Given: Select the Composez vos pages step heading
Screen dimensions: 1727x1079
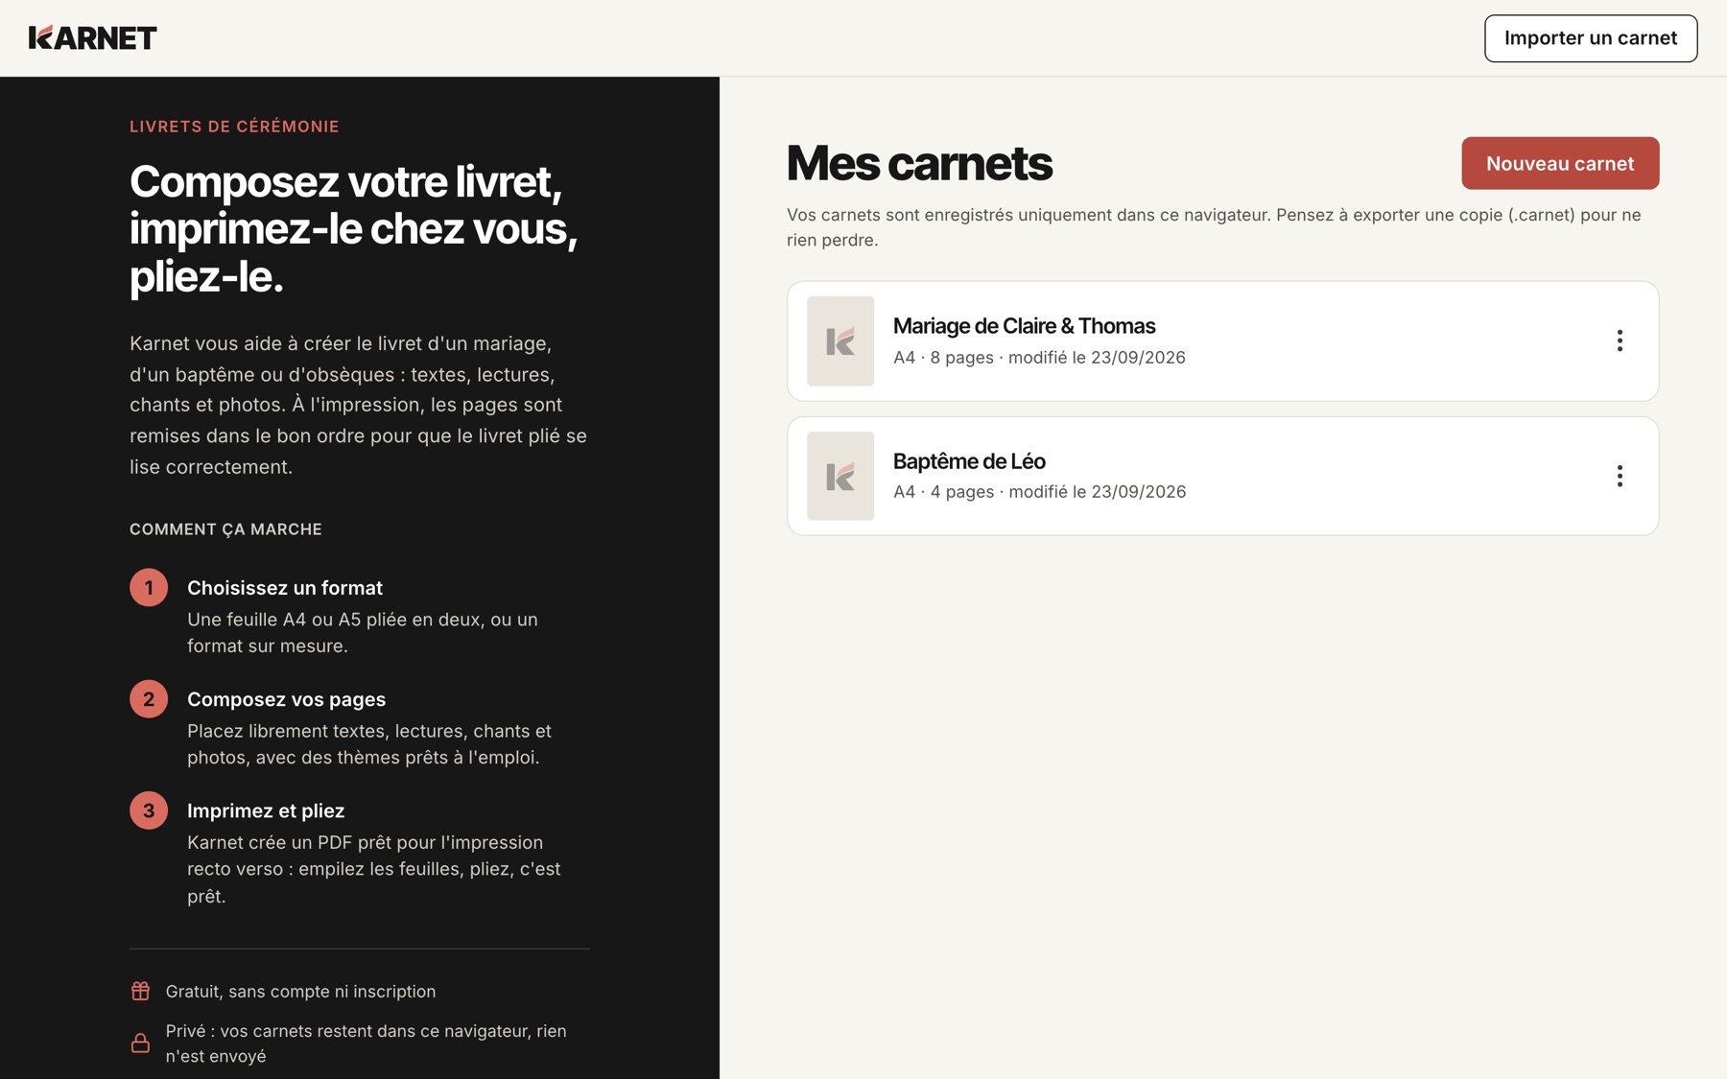Looking at the screenshot, I should click(x=286, y=699).
